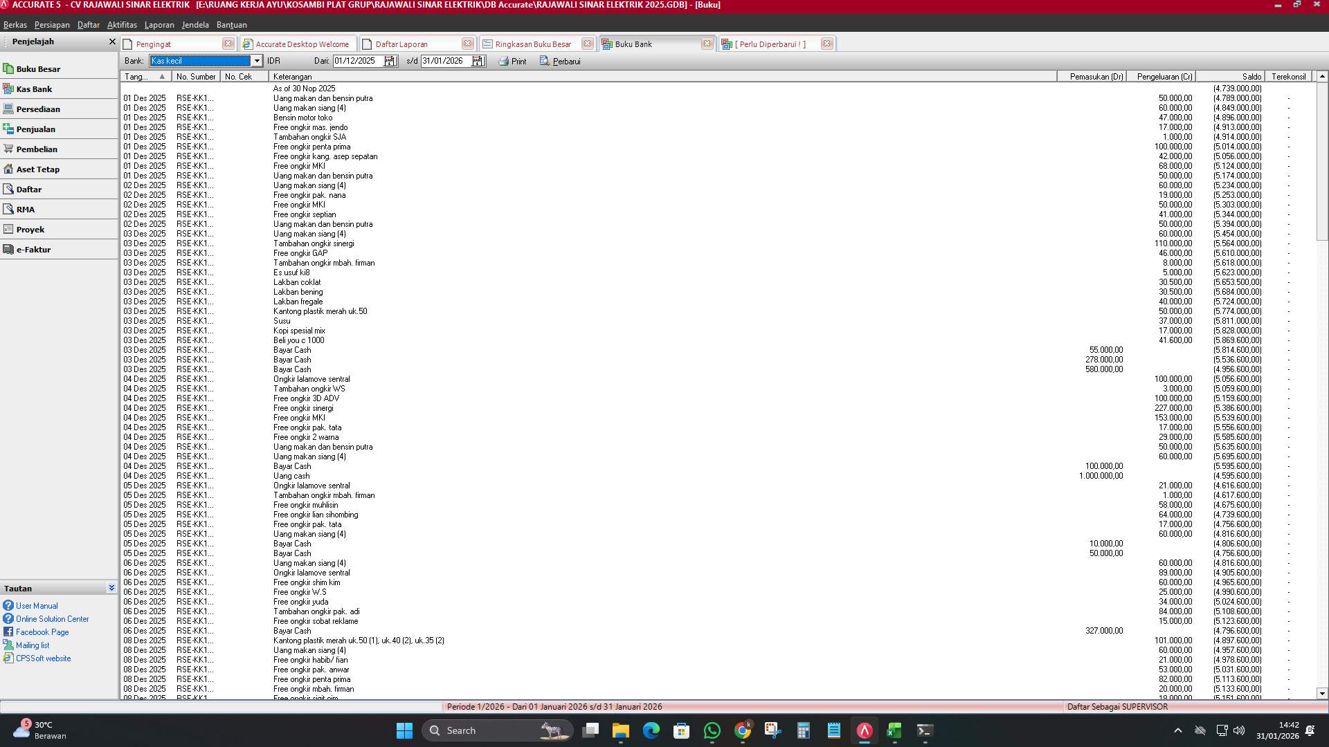
Task: Open the Kas kecil bank dropdown
Action: (257, 61)
